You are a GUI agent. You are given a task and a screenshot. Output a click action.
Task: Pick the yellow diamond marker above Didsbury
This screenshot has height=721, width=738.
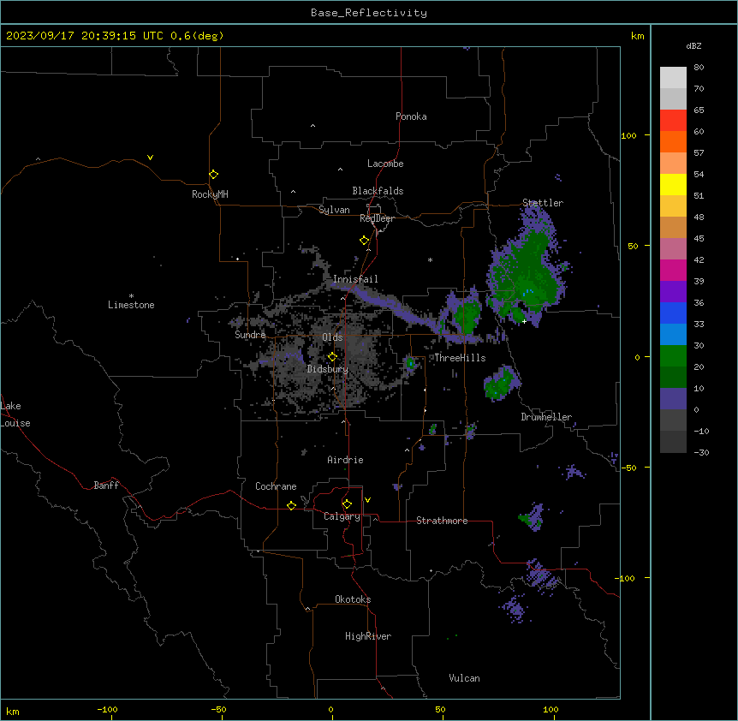332,357
